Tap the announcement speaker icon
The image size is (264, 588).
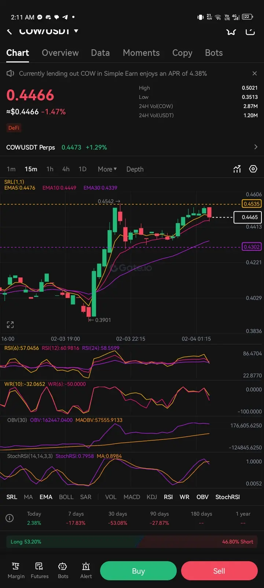pyautogui.click(x=10, y=73)
